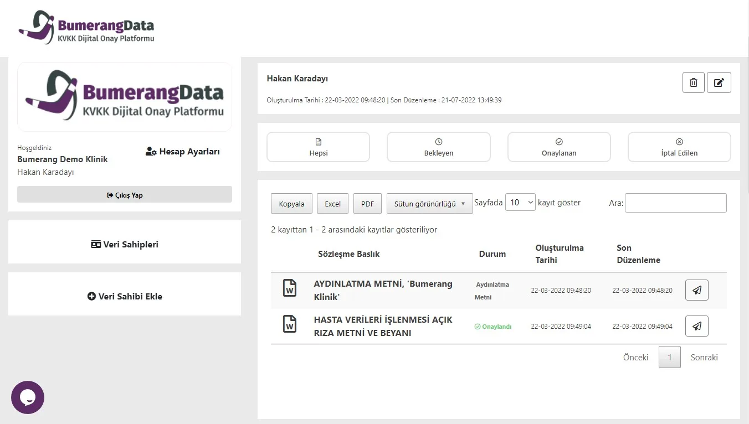Select the İptal Edilen filter tab

pyautogui.click(x=679, y=147)
